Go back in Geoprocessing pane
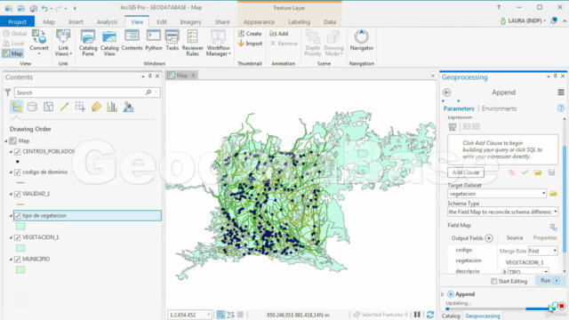The image size is (569, 320). click(446, 92)
